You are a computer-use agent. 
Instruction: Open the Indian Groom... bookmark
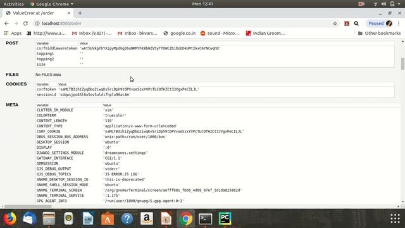(266, 33)
